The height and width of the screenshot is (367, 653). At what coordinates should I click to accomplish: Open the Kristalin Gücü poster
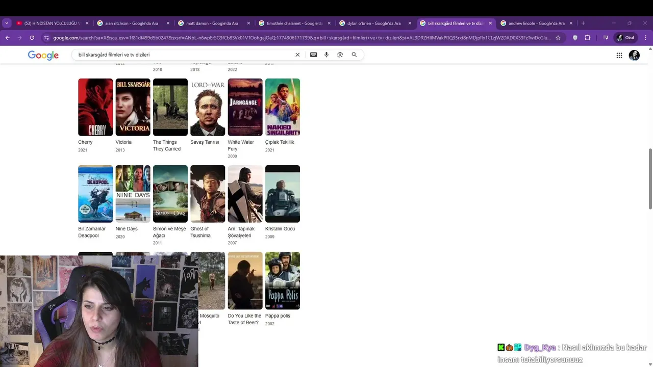pyautogui.click(x=283, y=194)
